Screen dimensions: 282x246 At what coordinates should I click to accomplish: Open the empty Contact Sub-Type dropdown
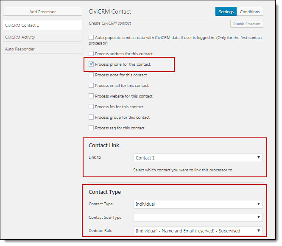click(198, 217)
